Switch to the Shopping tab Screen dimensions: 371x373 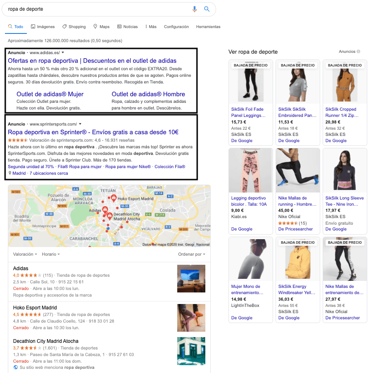[x=74, y=27]
